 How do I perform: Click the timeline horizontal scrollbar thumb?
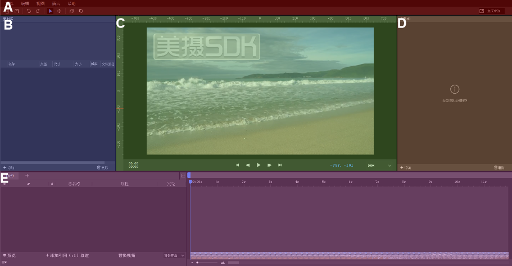click(233, 263)
